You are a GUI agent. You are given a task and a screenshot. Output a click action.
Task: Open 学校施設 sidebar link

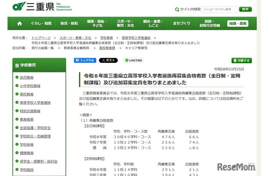coord(26,170)
